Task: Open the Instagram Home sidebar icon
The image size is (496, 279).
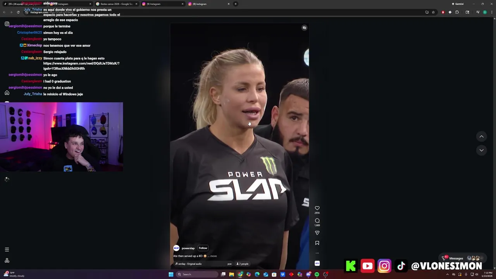Action: (7, 93)
